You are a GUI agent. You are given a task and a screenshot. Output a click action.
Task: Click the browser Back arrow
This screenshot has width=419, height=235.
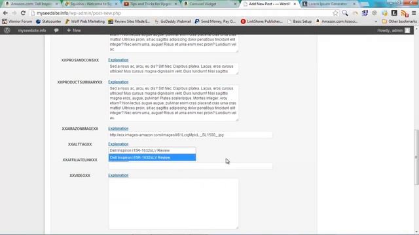(5, 13)
